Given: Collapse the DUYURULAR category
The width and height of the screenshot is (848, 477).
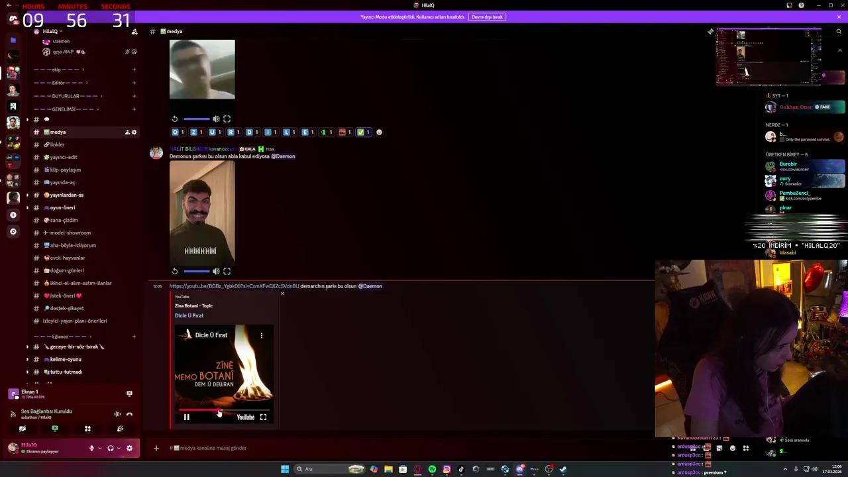Looking at the screenshot, I should click(x=68, y=96).
